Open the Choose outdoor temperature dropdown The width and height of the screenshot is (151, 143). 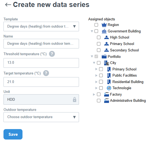(41, 117)
